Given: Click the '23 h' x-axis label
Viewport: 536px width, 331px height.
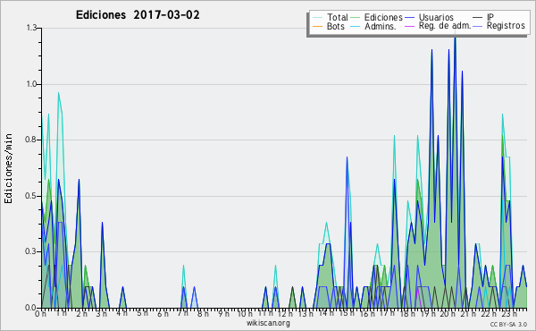Looking at the screenshot, I should pos(509,314).
